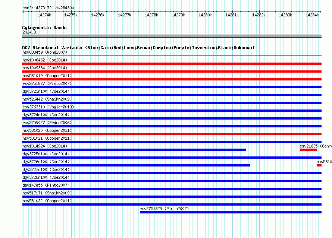This screenshot has width=332, height=238.
Task: Click the dgv3726n100 (Coe2014) label
Action: (46, 162)
